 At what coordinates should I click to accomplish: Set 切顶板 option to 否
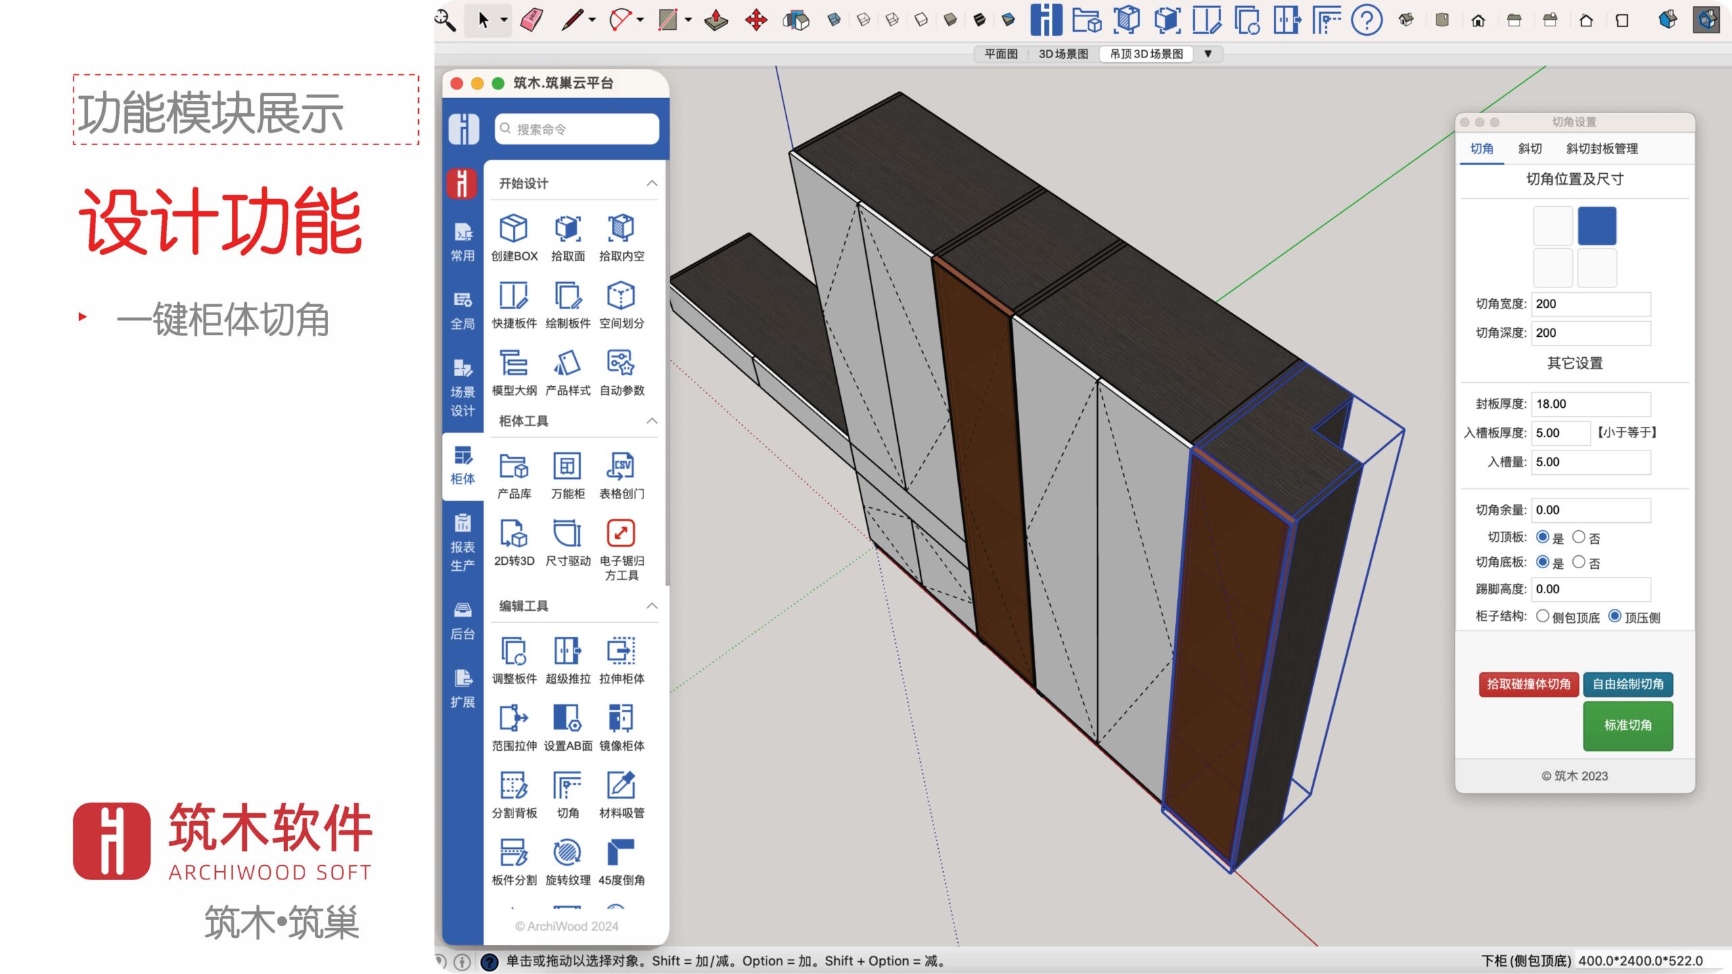point(1578,537)
